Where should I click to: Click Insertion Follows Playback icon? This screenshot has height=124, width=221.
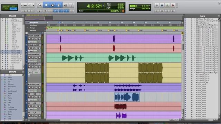(x=72, y=11)
